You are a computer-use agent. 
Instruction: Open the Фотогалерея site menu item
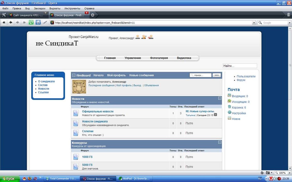tap(159, 58)
